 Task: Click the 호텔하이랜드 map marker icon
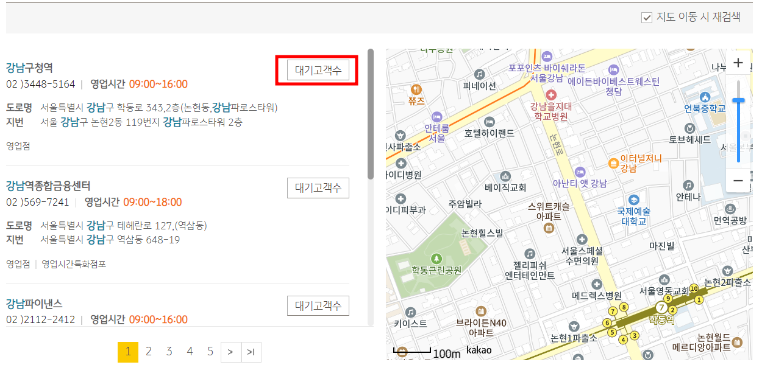(x=490, y=121)
